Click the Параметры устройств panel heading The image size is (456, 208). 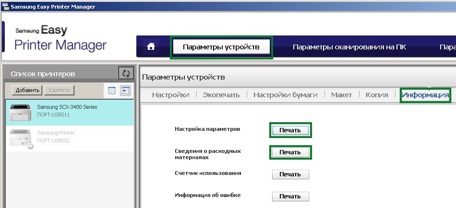(183, 77)
